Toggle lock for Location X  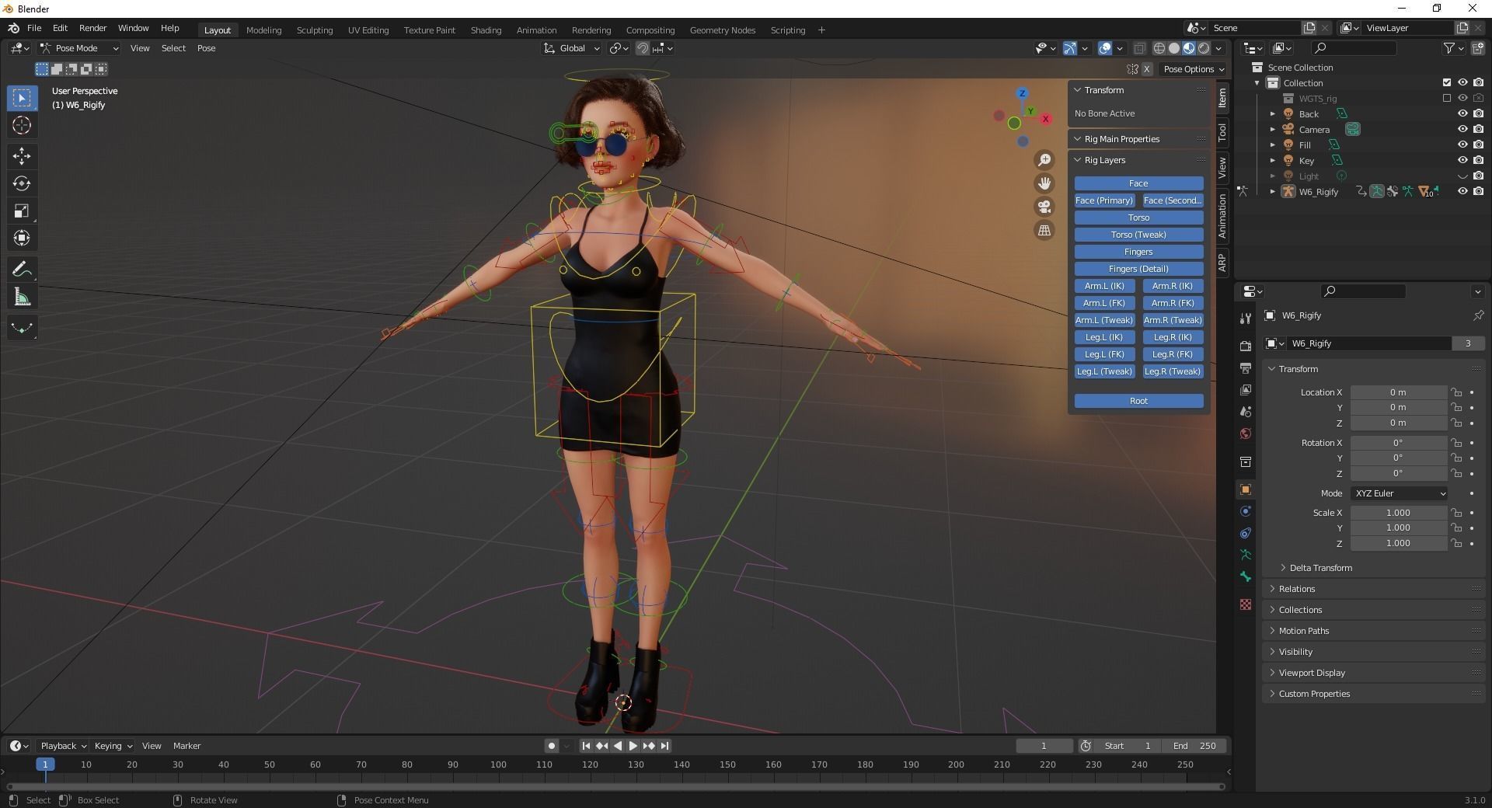[x=1456, y=392]
